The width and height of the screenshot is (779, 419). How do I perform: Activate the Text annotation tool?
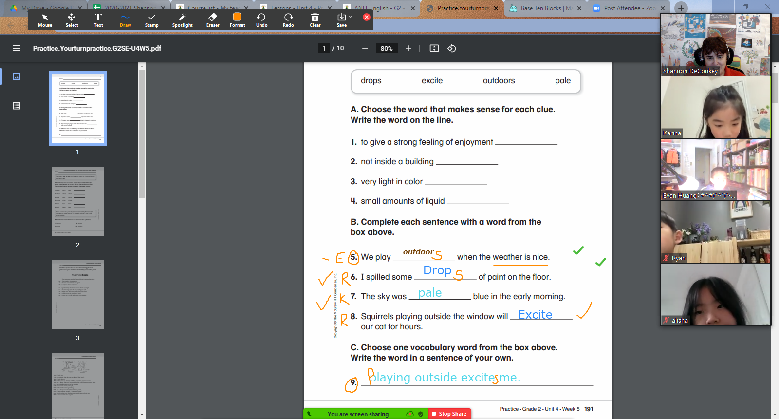pos(98,20)
